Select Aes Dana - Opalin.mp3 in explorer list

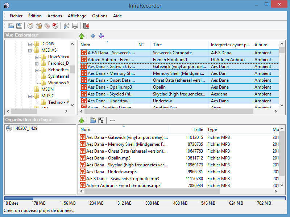(179, 87)
